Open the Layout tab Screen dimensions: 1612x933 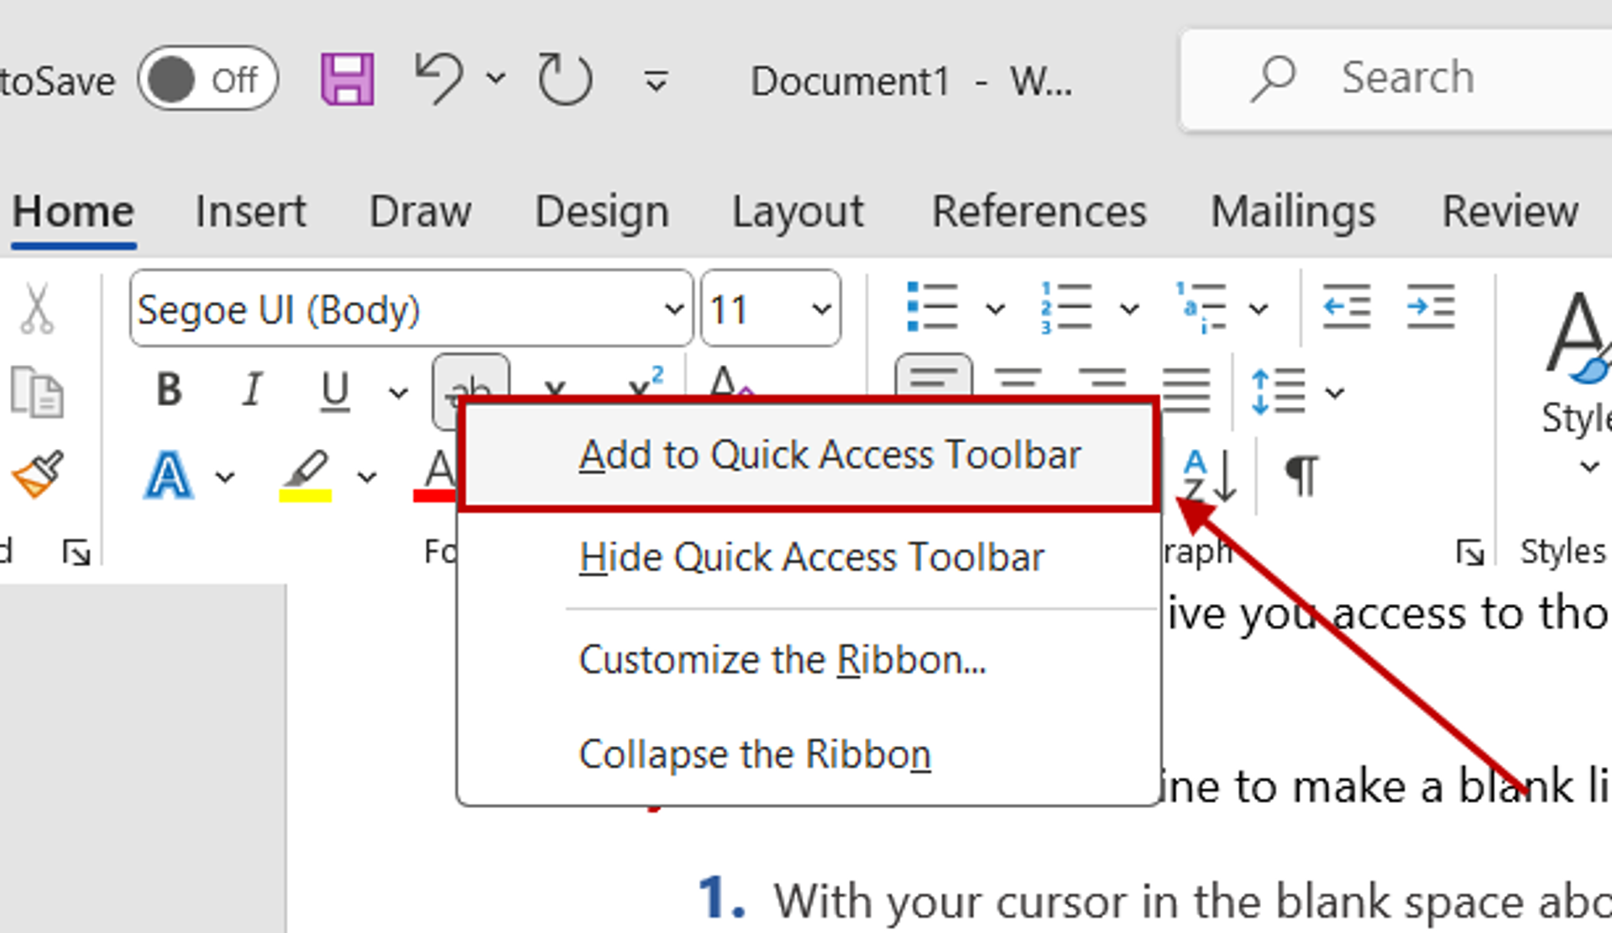click(798, 211)
